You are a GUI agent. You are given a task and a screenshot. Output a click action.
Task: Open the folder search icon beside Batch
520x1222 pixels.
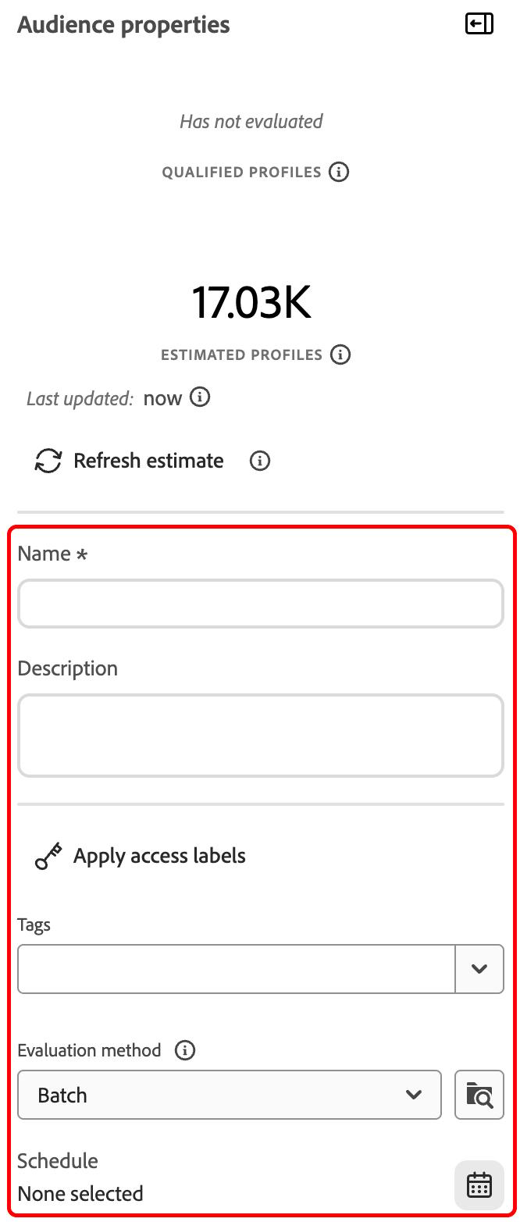[479, 1095]
